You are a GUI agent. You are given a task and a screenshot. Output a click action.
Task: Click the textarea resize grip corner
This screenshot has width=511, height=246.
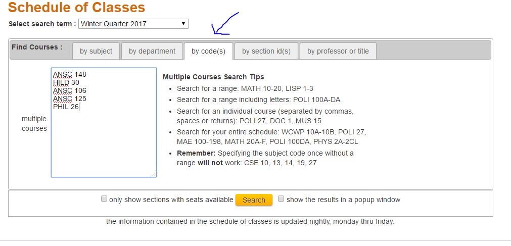click(x=154, y=175)
